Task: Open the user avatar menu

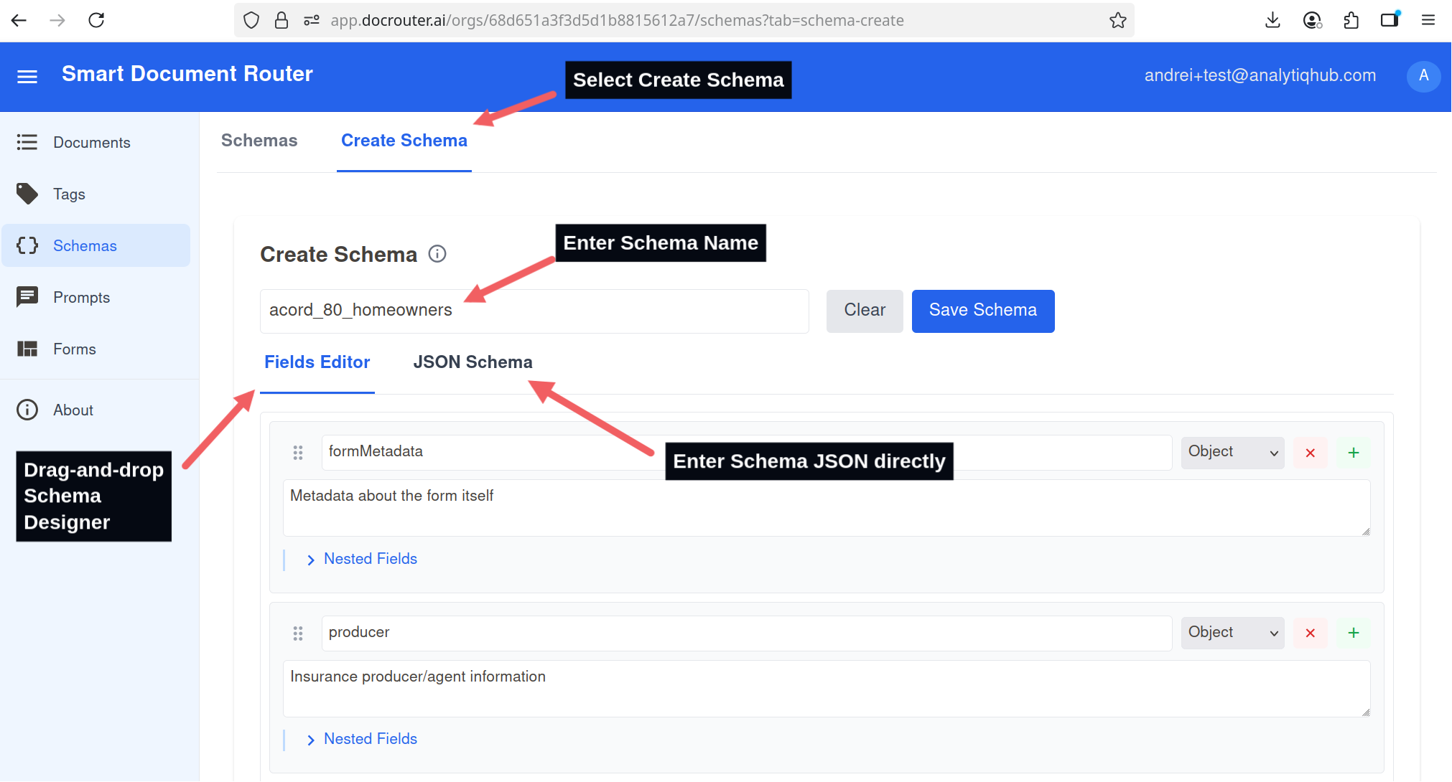Action: pyautogui.click(x=1423, y=76)
